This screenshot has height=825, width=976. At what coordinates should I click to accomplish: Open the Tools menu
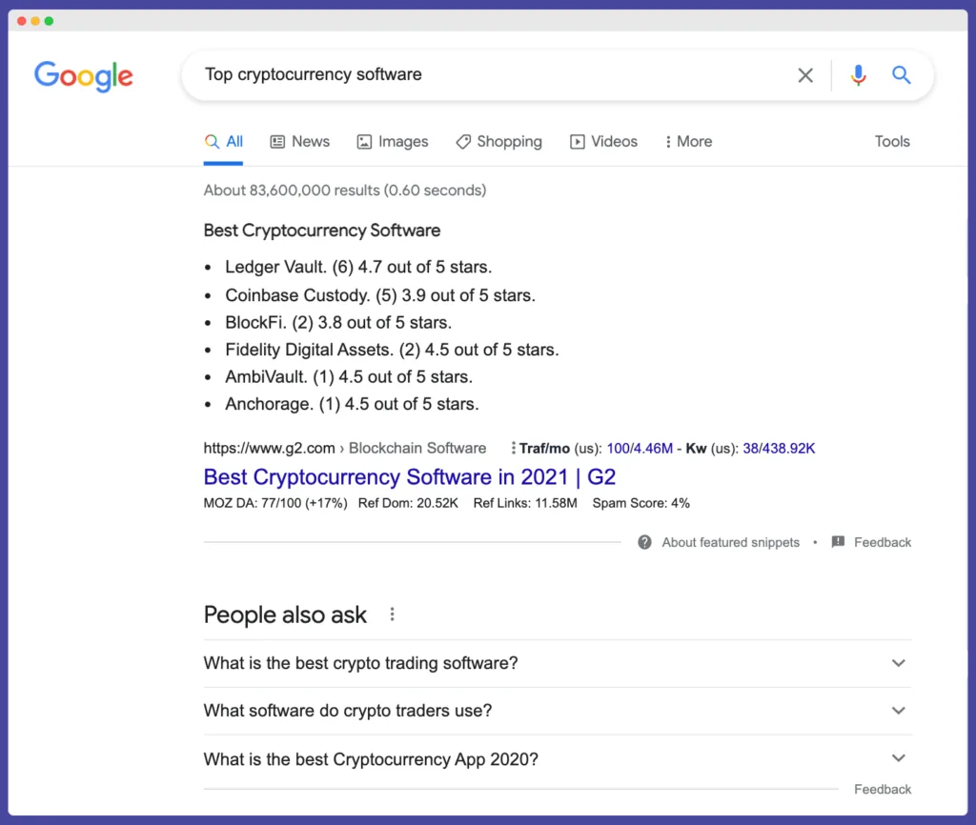click(x=891, y=141)
